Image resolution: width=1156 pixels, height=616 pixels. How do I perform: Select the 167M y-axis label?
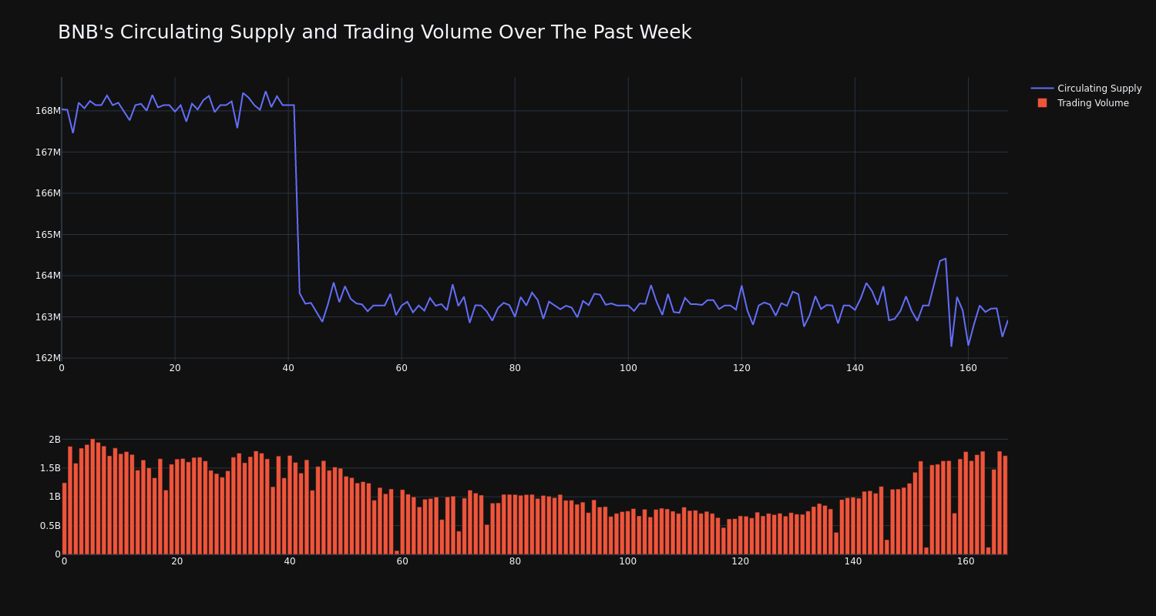[x=48, y=152]
